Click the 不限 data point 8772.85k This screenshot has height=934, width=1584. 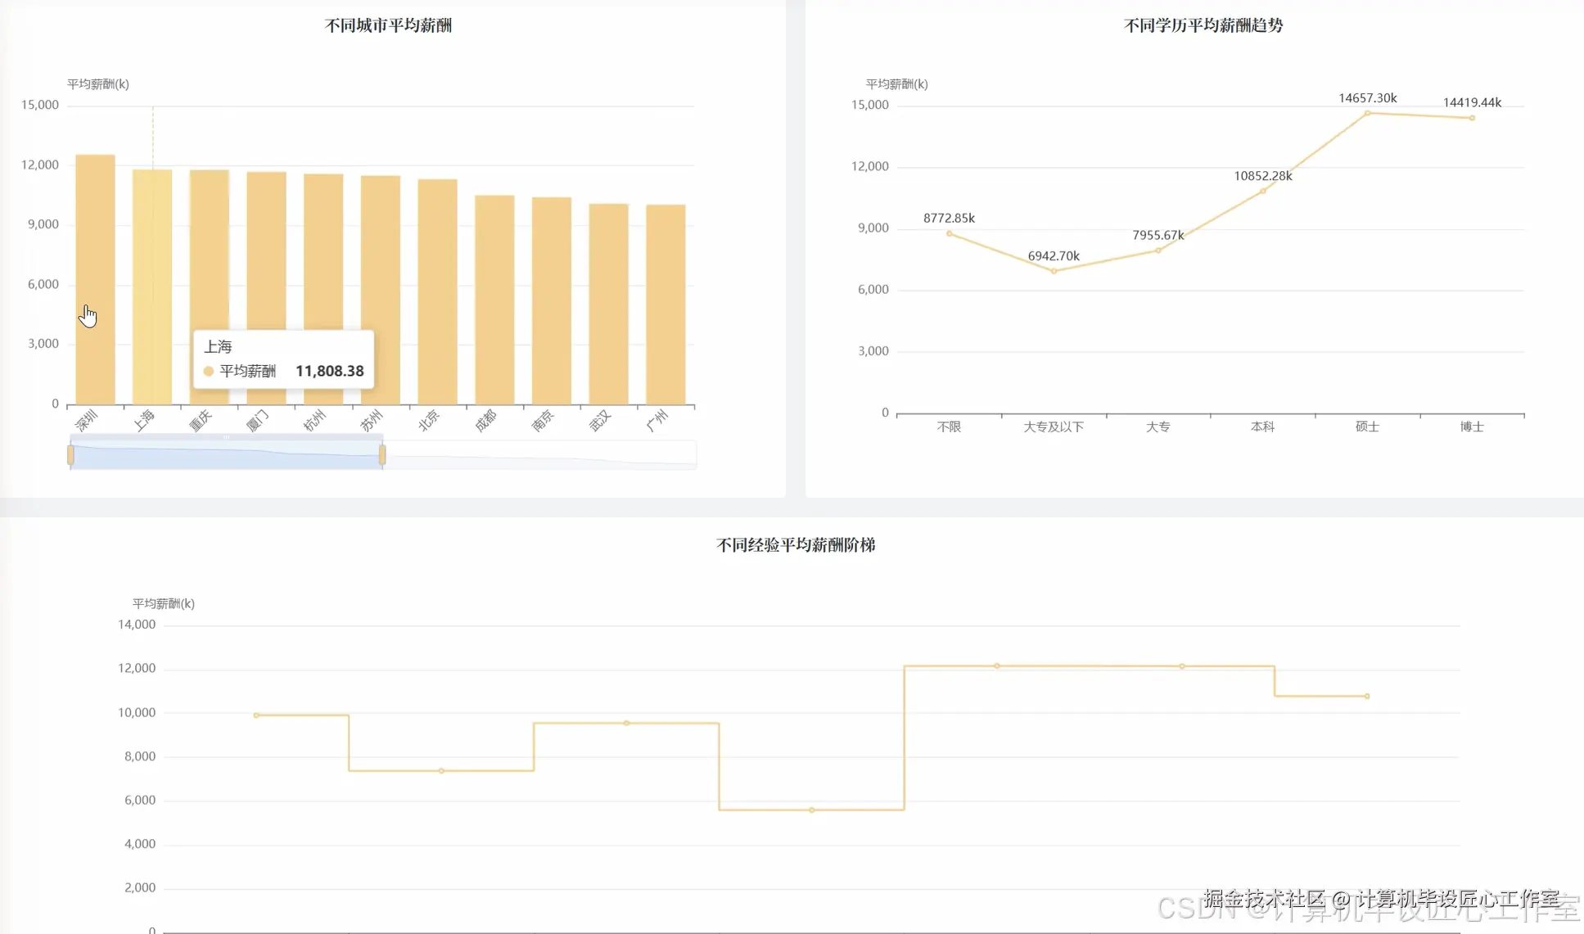pyautogui.click(x=950, y=233)
